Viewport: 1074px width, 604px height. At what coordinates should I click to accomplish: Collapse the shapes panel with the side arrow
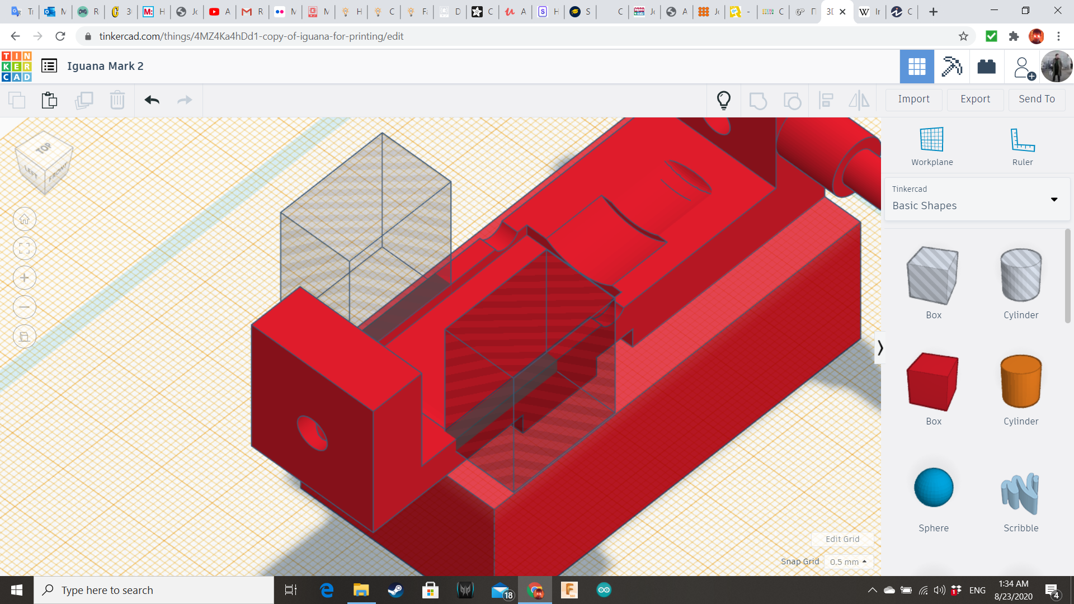880,348
